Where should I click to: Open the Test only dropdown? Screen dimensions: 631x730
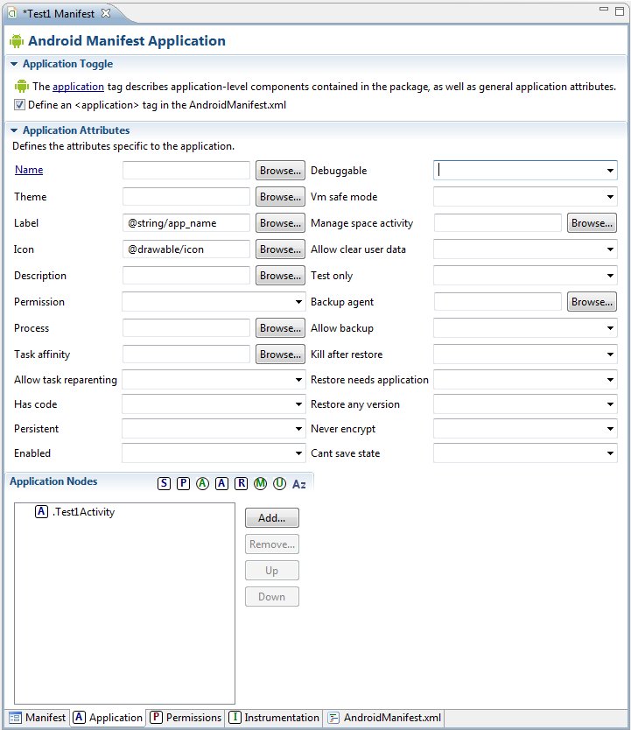coord(610,275)
